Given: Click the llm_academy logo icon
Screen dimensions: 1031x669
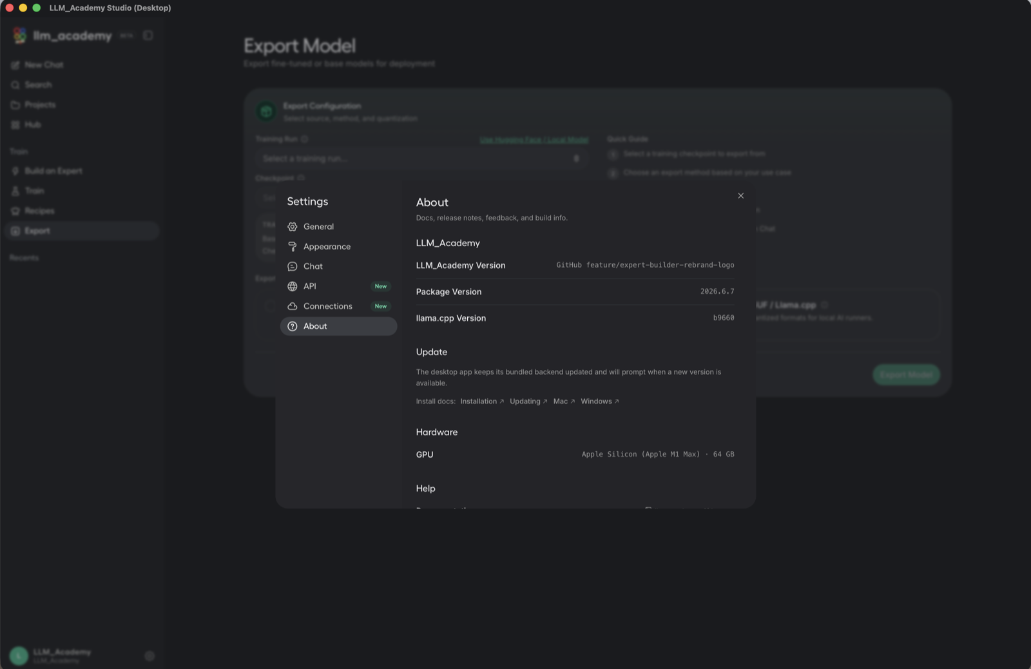Looking at the screenshot, I should click(19, 36).
